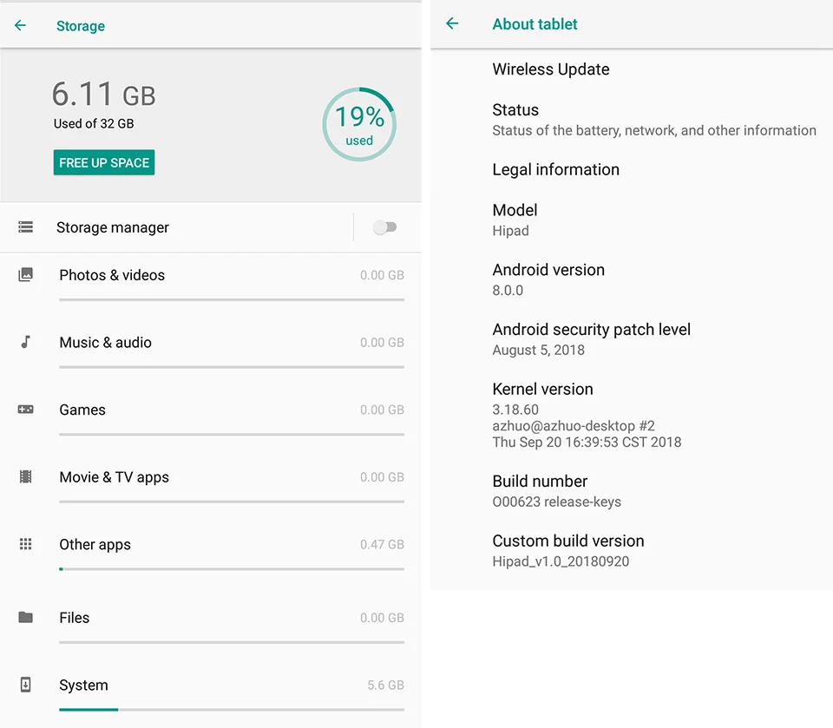Tap the FREE UP SPACE button

(104, 162)
